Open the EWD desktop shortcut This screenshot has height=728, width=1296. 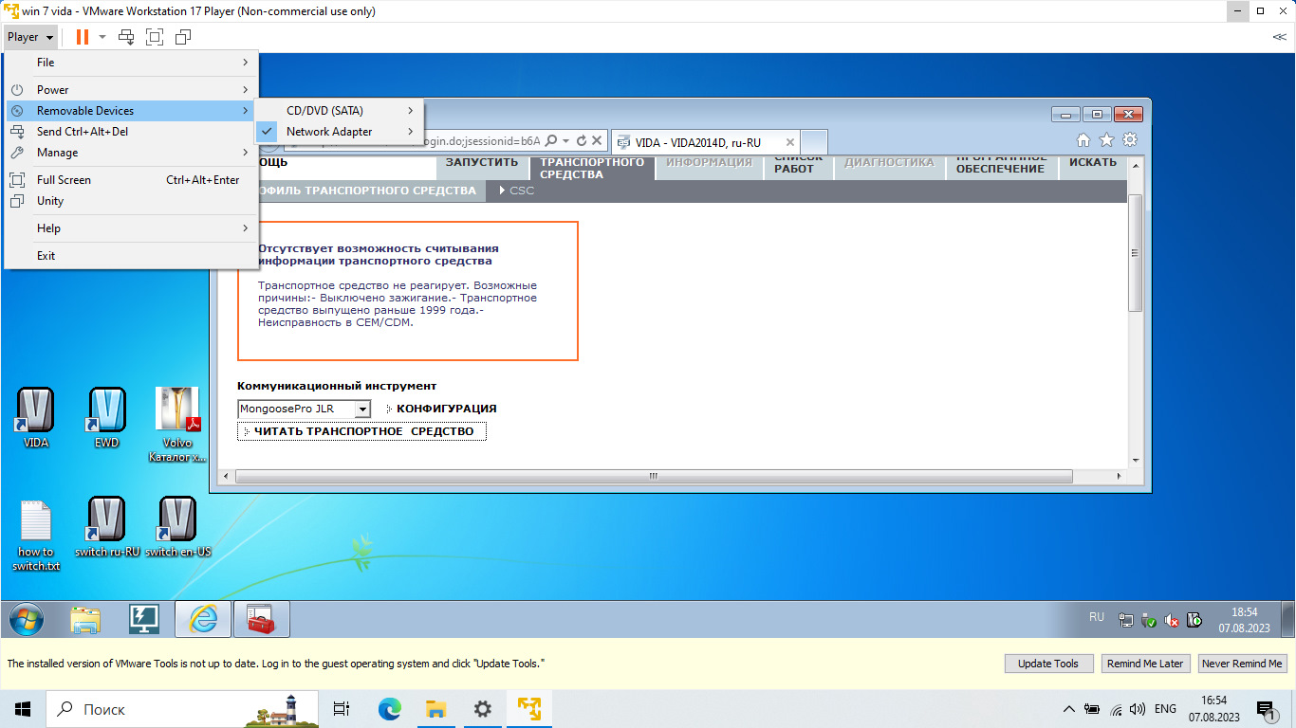coord(107,417)
